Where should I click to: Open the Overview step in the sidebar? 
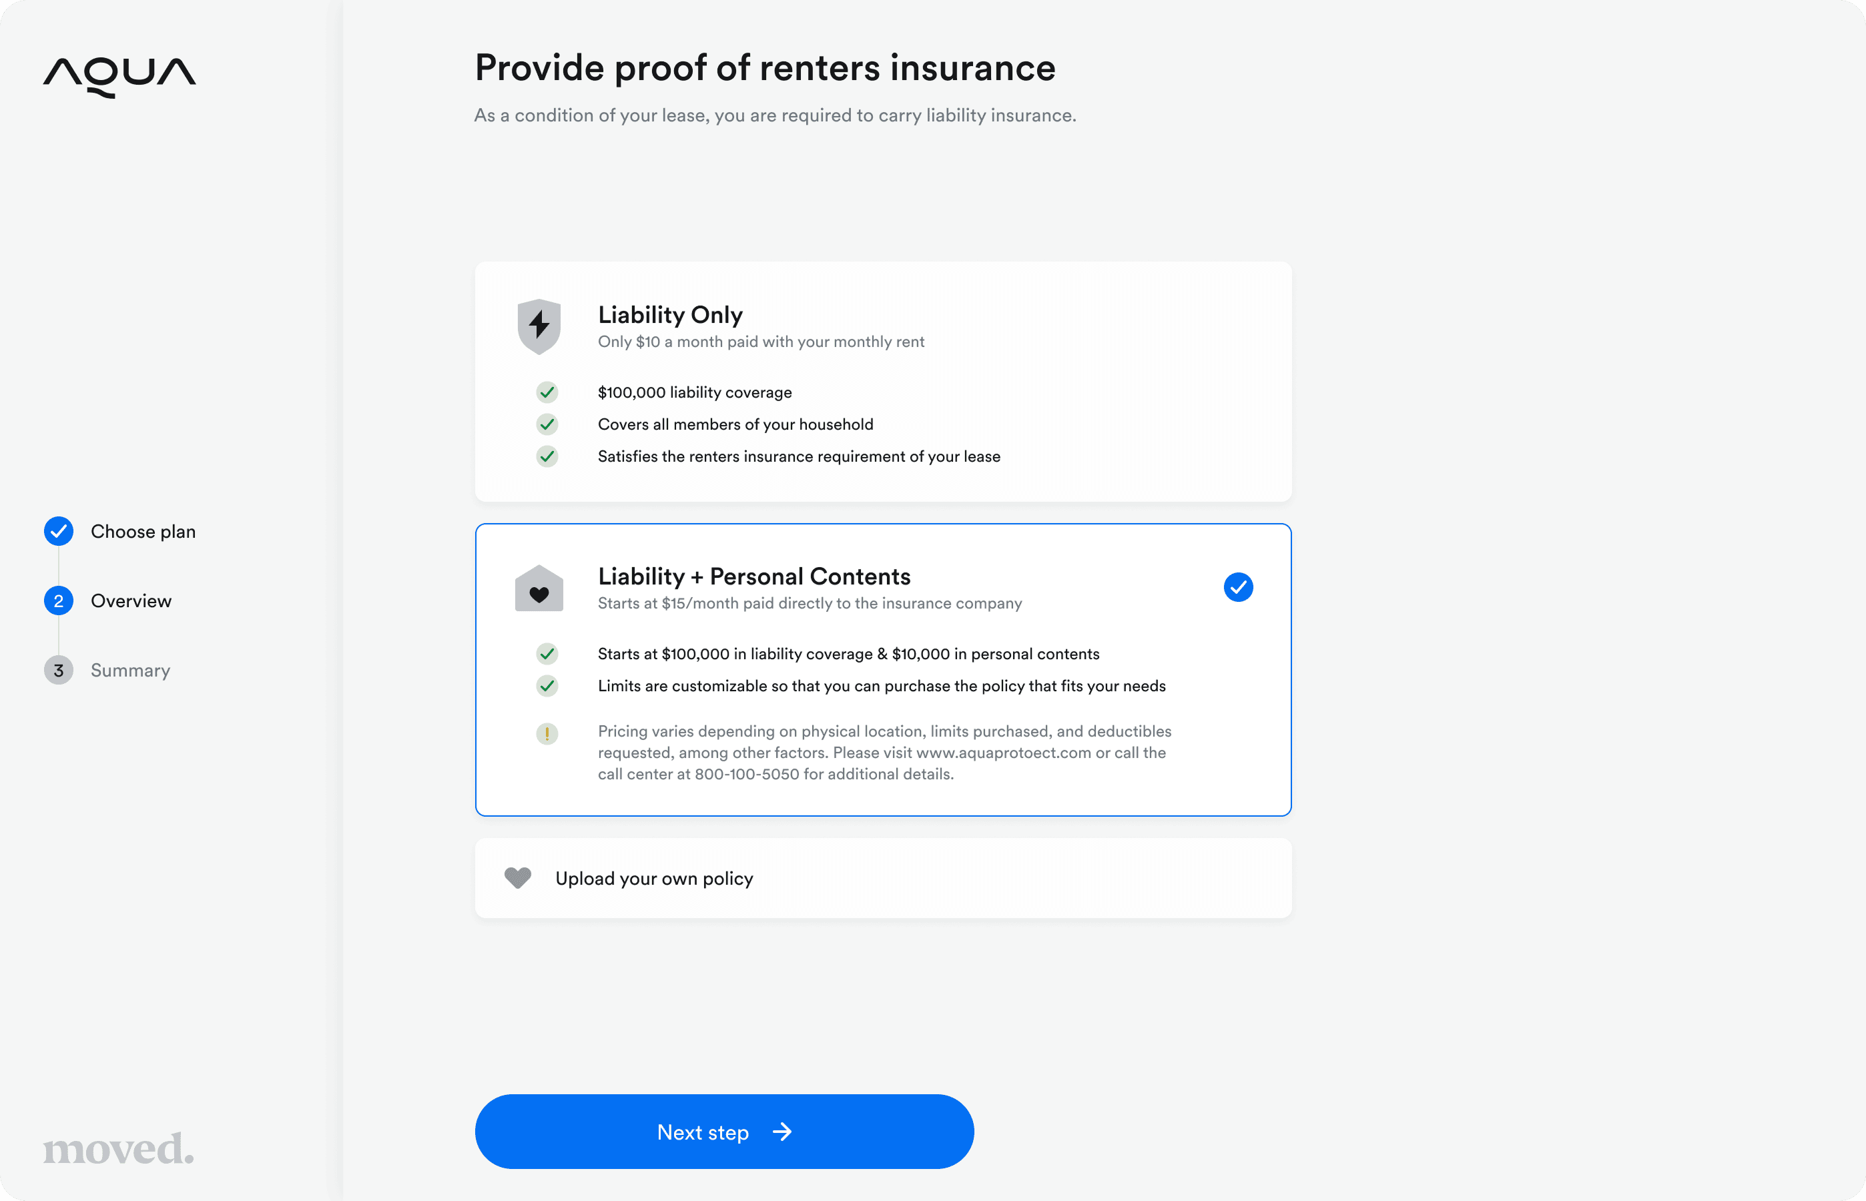(x=131, y=600)
